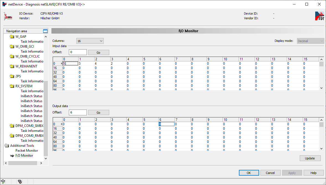Click the connection status icon in status bar
Viewport: 326px width, 185px height.
[3, 181]
